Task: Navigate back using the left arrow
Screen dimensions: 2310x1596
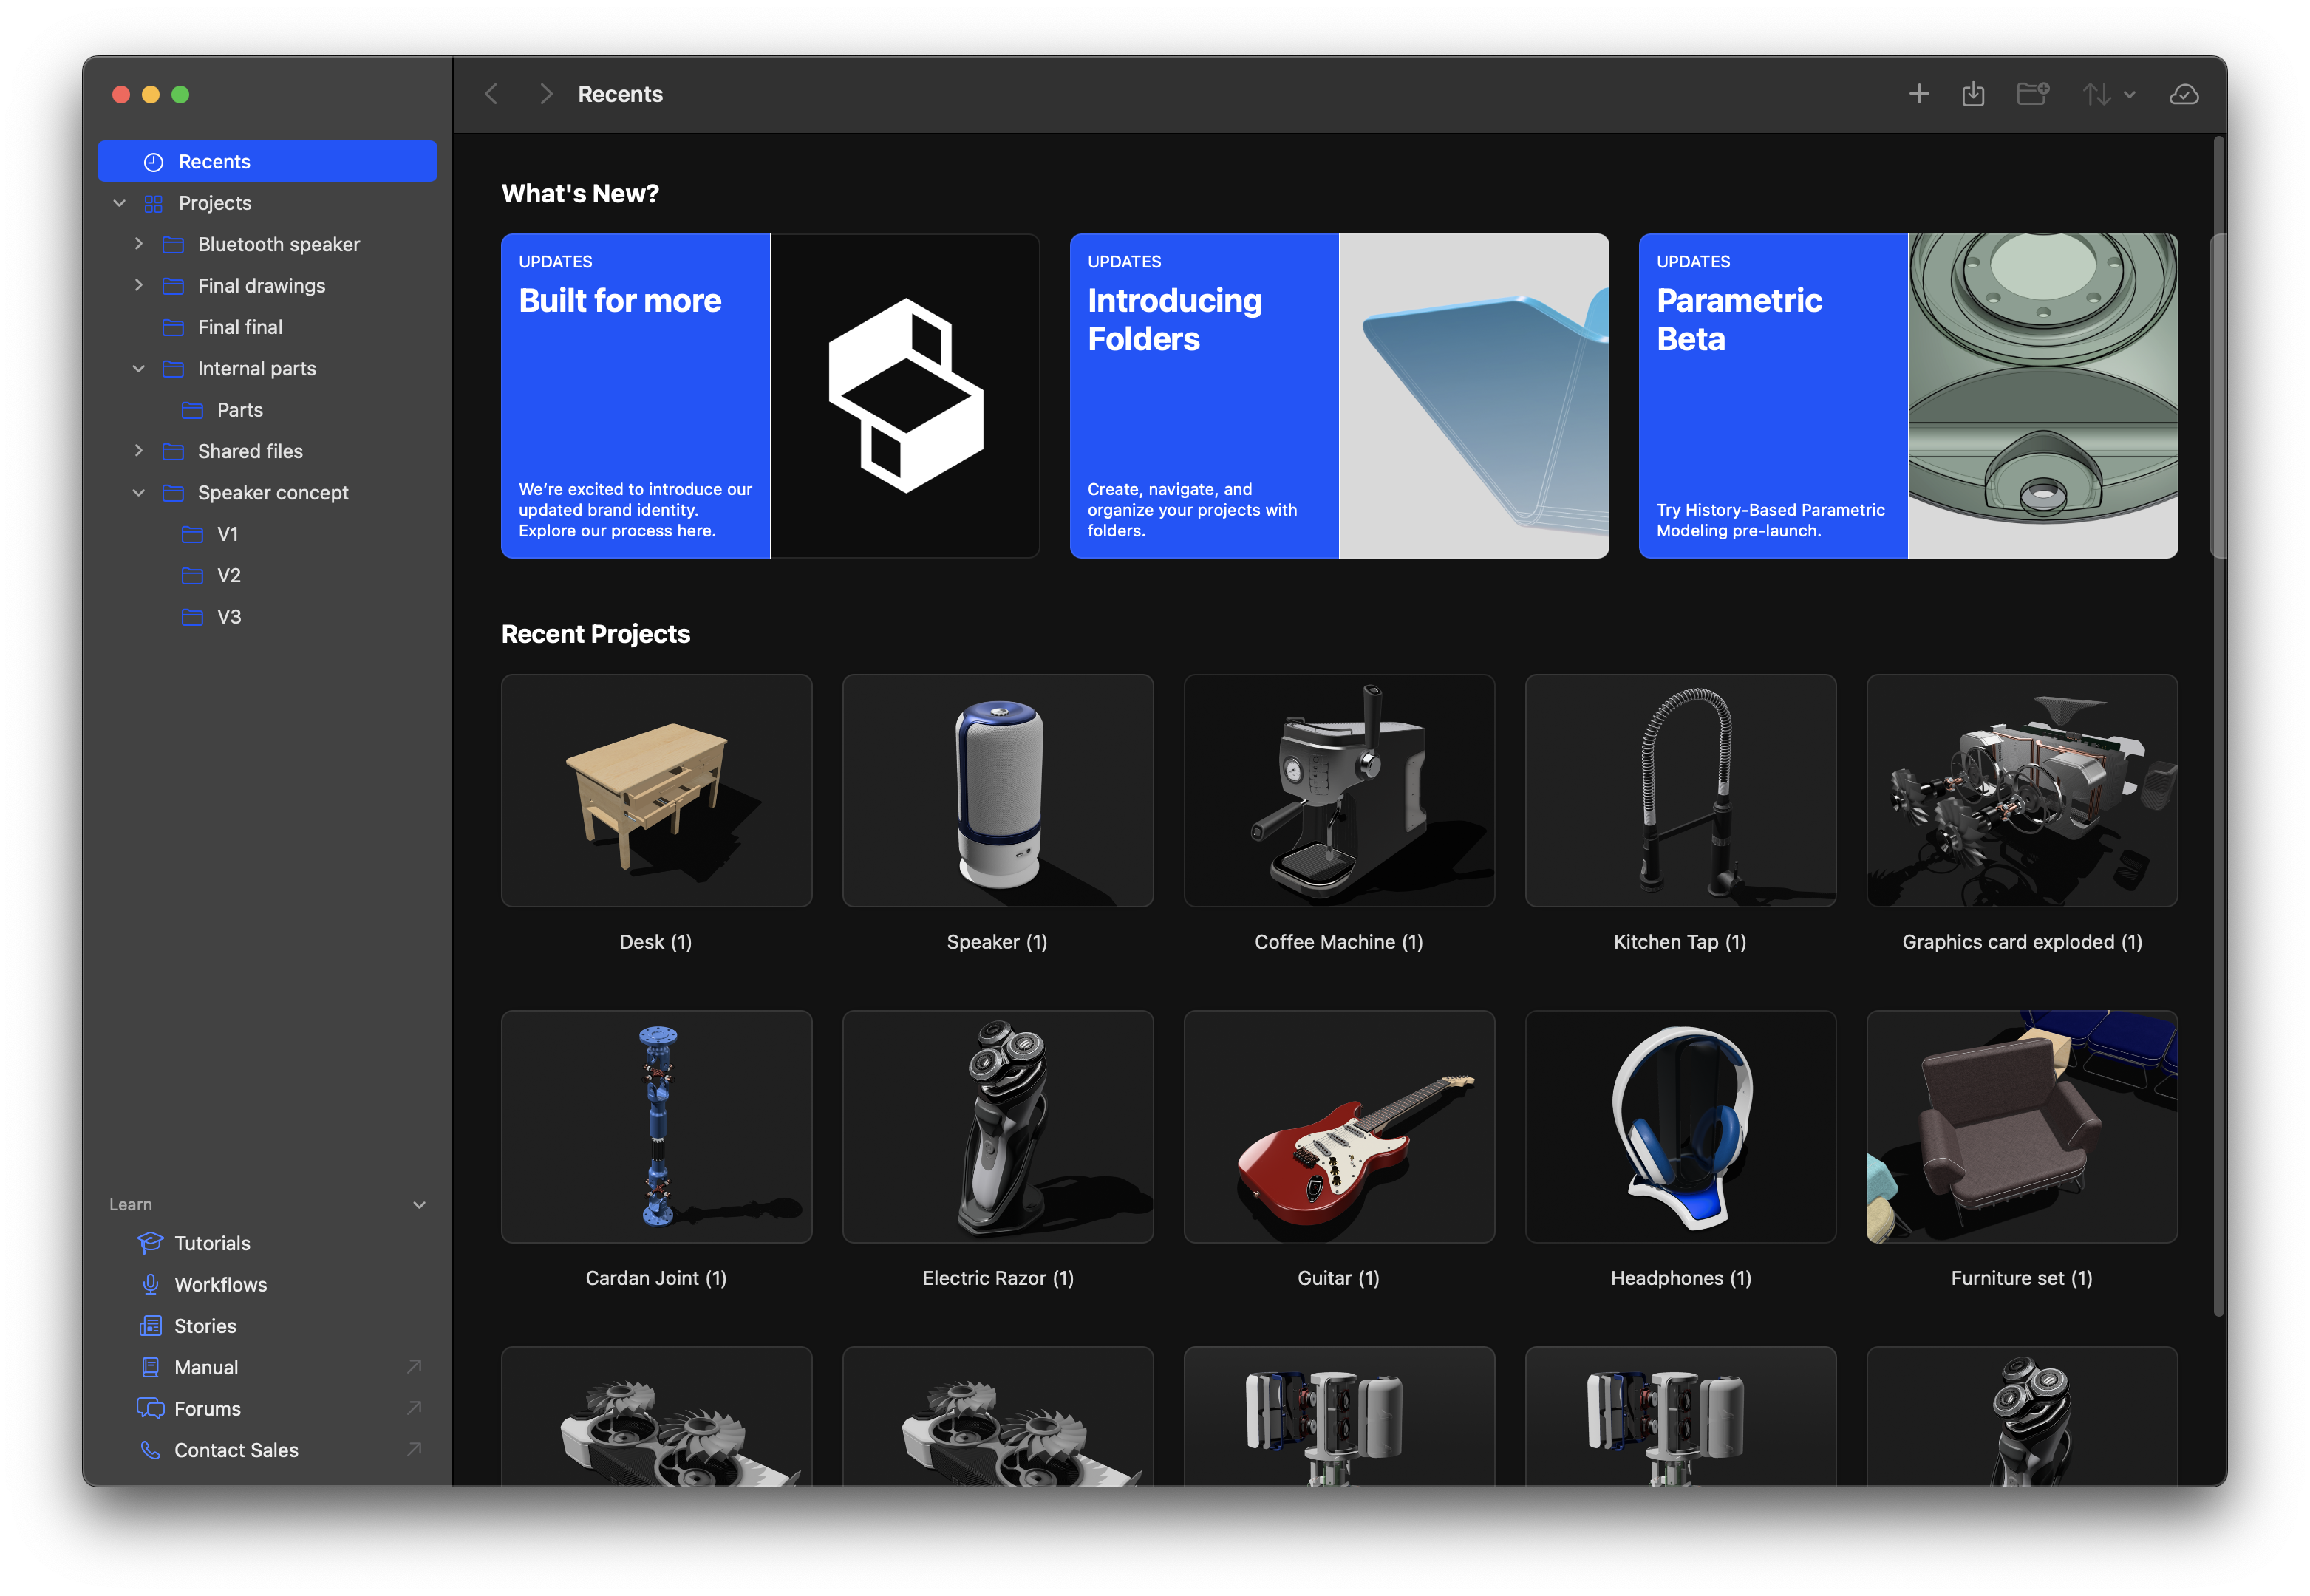Action: tap(491, 93)
